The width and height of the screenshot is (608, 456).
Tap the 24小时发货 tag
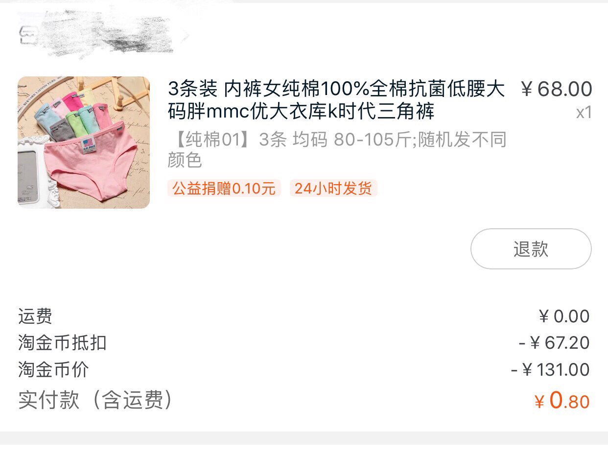tap(333, 188)
